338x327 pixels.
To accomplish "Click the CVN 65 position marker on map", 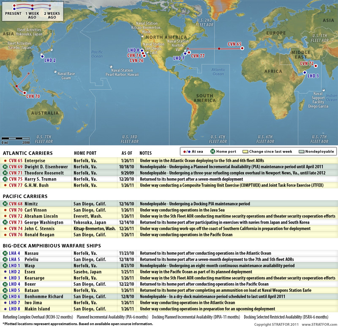I will click(x=242, y=48).
